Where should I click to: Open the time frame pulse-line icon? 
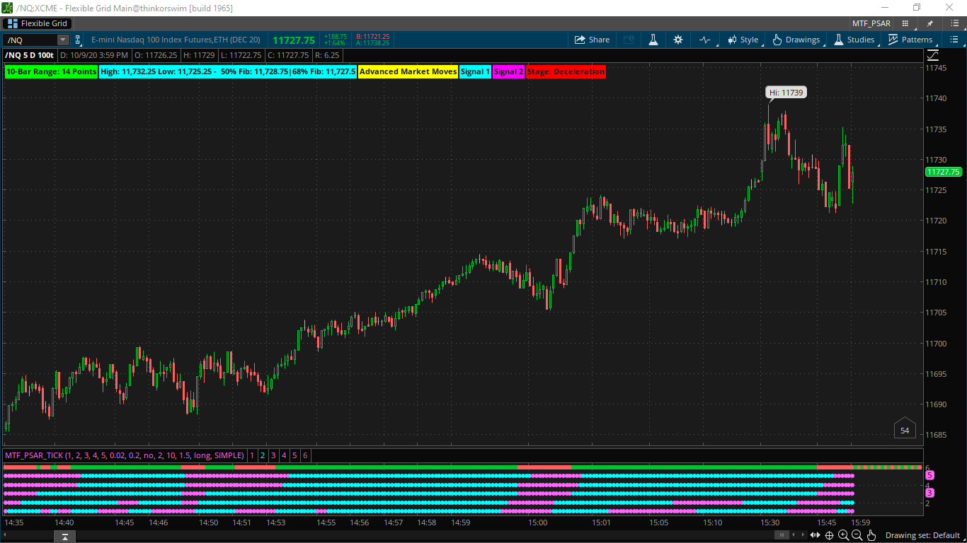tap(705, 40)
